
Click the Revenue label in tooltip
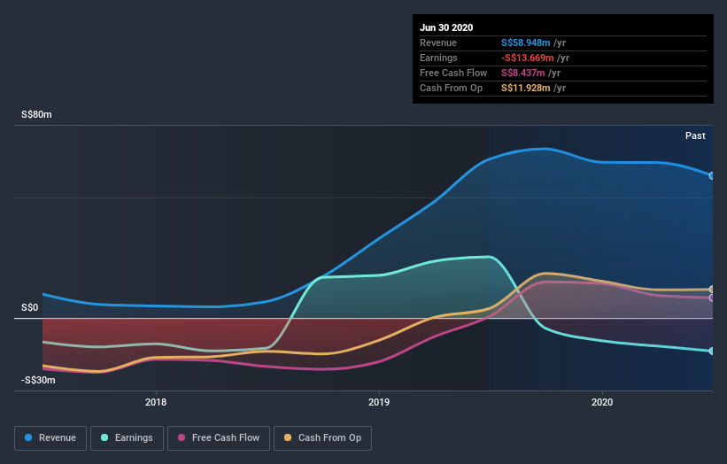[x=438, y=43]
